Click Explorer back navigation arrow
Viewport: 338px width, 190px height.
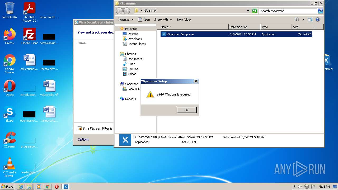[x=119, y=11]
